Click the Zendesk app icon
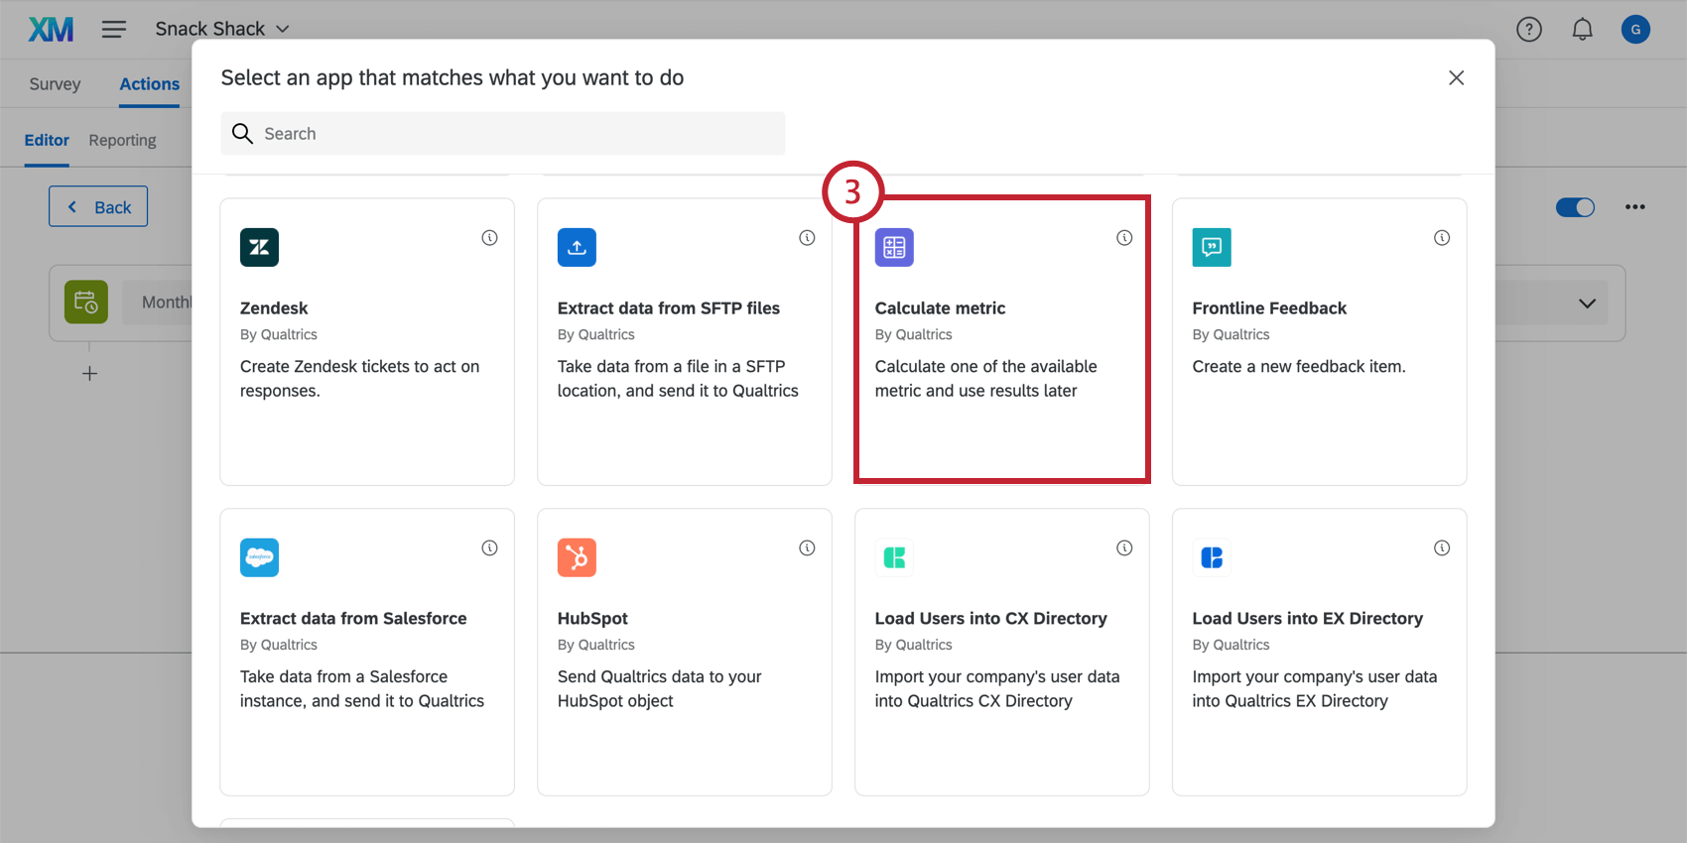1687x843 pixels. click(259, 247)
